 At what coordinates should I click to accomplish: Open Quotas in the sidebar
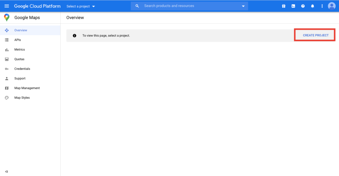click(30, 59)
